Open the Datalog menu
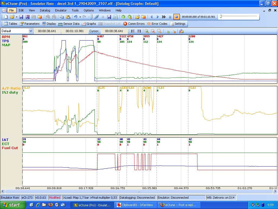 point(45,10)
